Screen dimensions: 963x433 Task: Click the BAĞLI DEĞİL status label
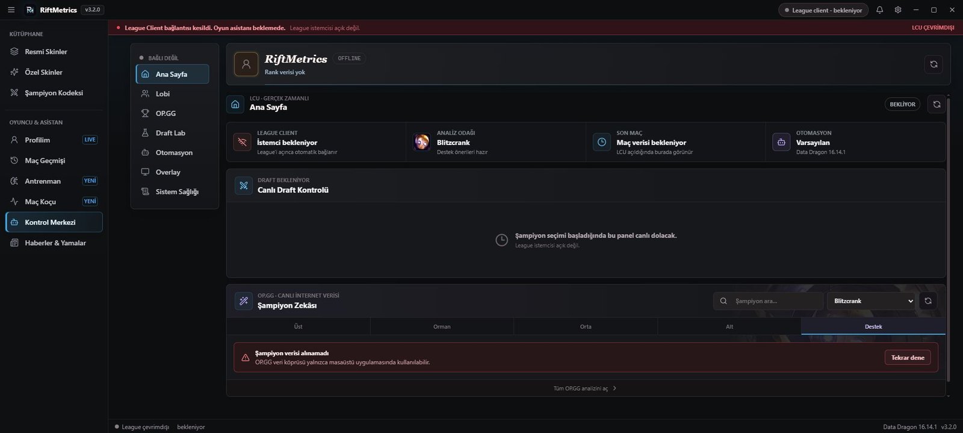(x=163, y=58)
